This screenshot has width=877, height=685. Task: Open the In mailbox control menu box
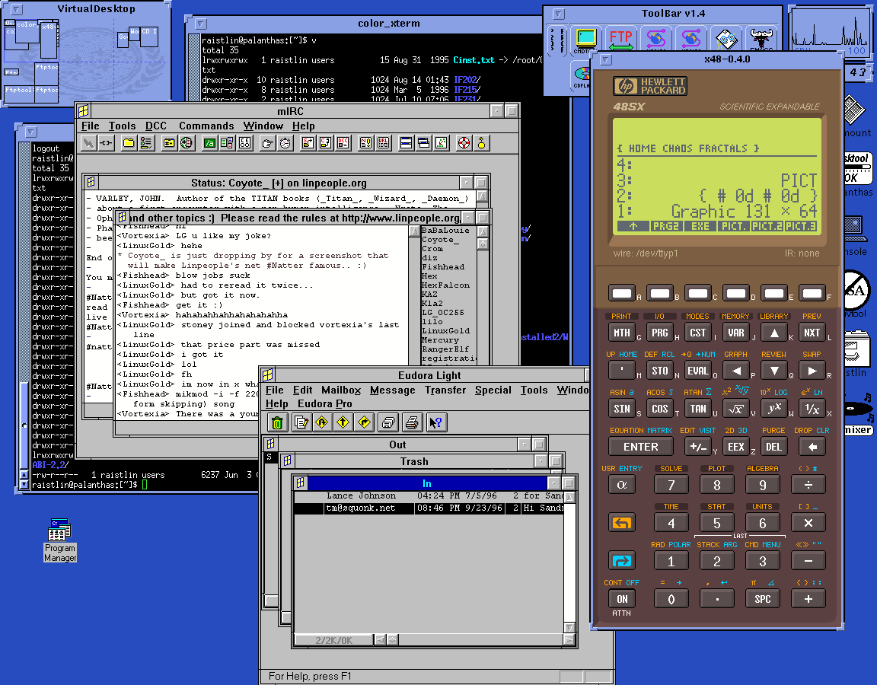(x=301, y=483)
